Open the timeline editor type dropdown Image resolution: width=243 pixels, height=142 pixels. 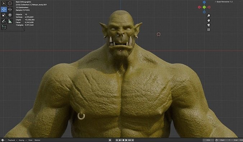pos(3,140)
